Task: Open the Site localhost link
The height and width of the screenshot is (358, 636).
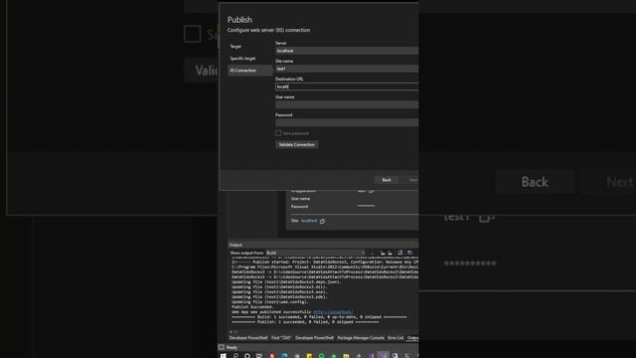Action: point(309,221)
